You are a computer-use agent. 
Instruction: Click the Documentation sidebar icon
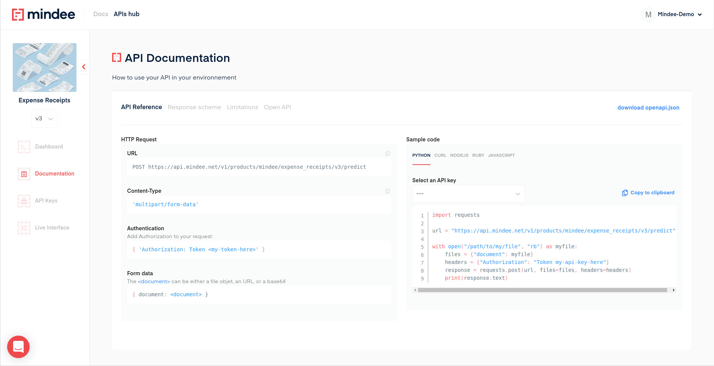[24, 174]
